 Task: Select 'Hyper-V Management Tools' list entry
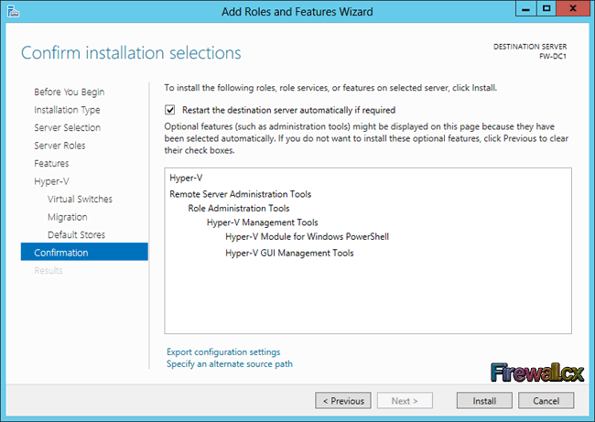point(262,222)
